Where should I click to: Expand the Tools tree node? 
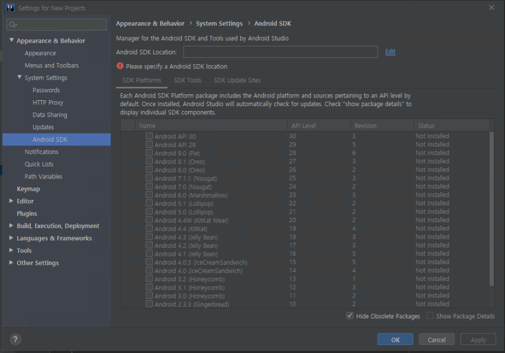11,250
